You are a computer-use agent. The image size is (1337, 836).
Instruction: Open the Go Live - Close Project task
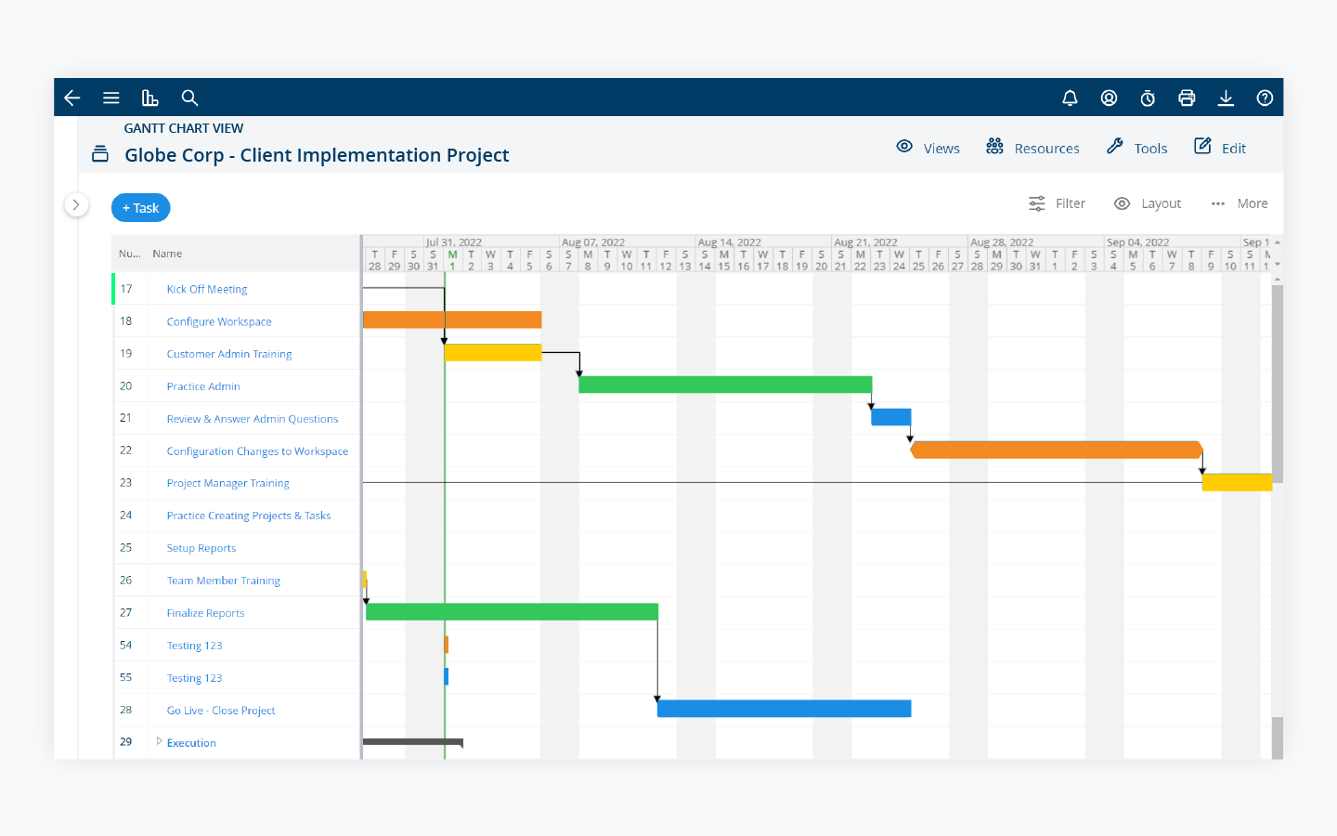[221, 711]
